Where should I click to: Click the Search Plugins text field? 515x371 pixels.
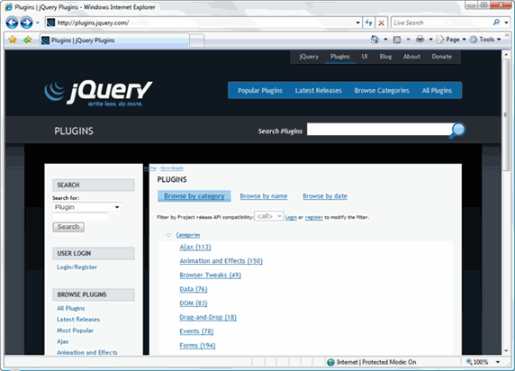[x=379, y=130]
